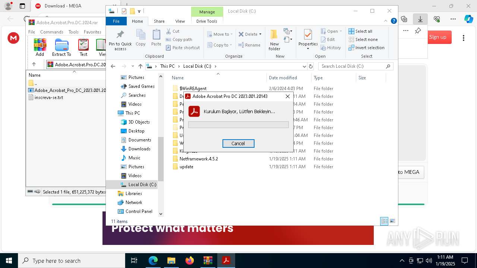
Task: Sort by the Date modified column header
Action: [x=283, y=78]
